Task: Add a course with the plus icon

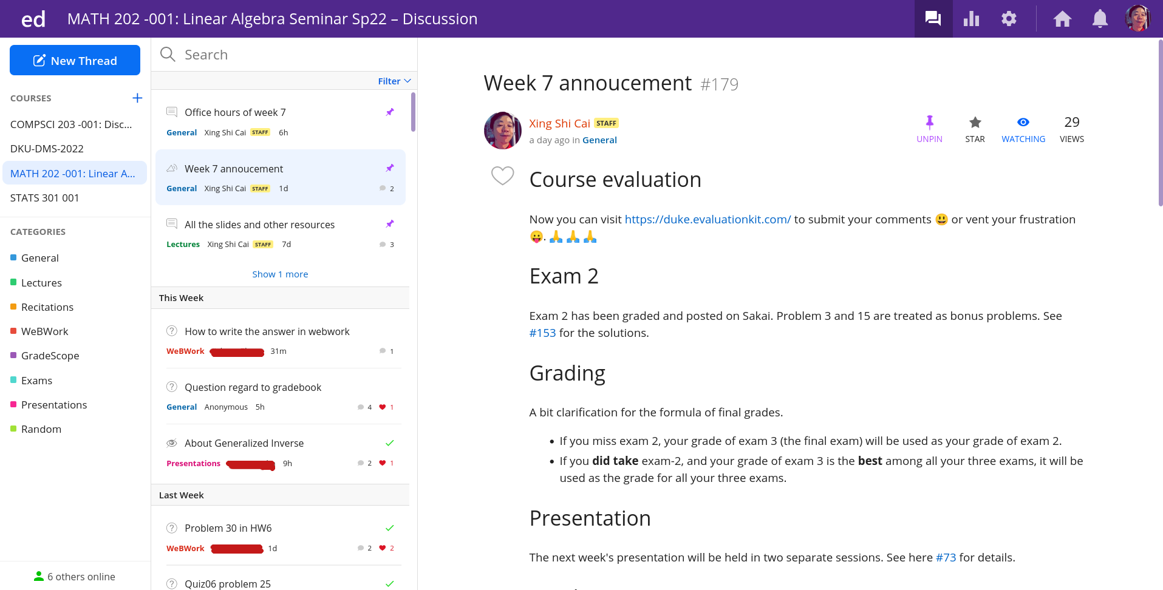Action: [137, 98]
